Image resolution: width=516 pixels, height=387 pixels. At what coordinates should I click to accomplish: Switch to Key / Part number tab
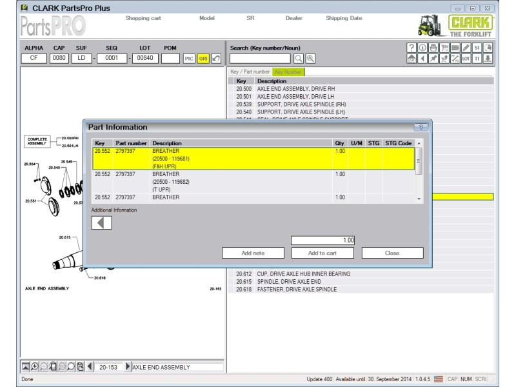(250, 72)
